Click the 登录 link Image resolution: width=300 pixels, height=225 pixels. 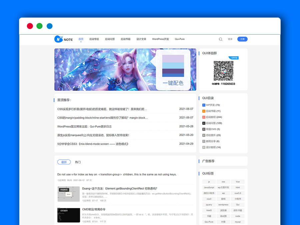click(x=230, y=39)
